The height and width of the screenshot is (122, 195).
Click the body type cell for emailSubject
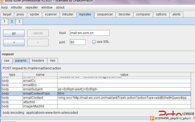pos(12,89)
